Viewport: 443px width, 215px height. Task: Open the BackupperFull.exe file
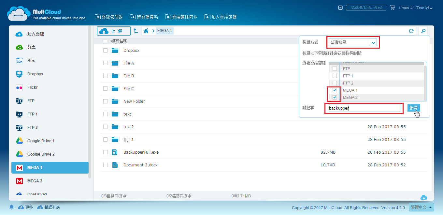pyautogui.click(x=141, y=152)
